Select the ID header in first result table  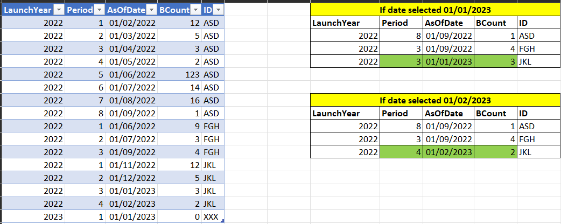tap(539, 23)
